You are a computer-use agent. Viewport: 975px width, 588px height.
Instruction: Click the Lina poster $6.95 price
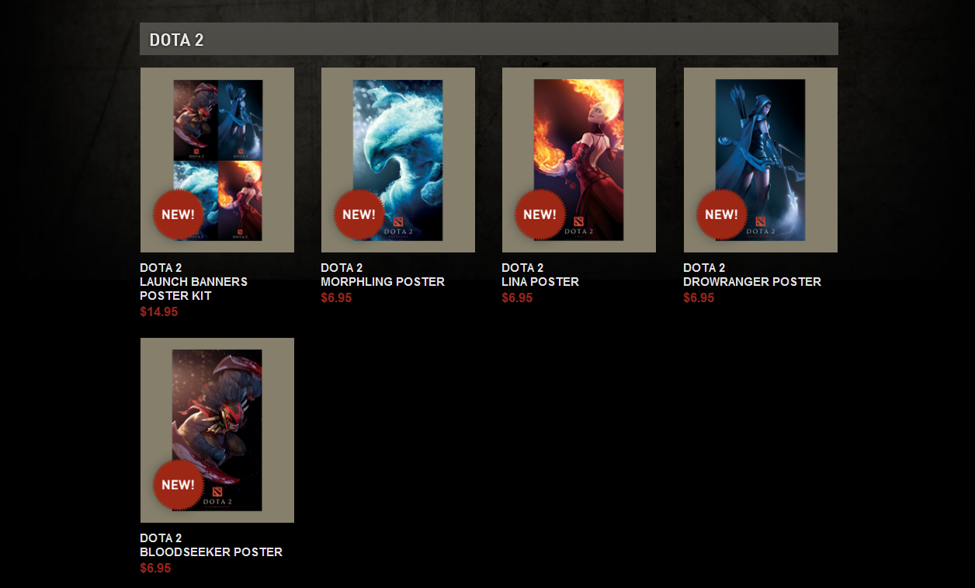coord(517,298)
